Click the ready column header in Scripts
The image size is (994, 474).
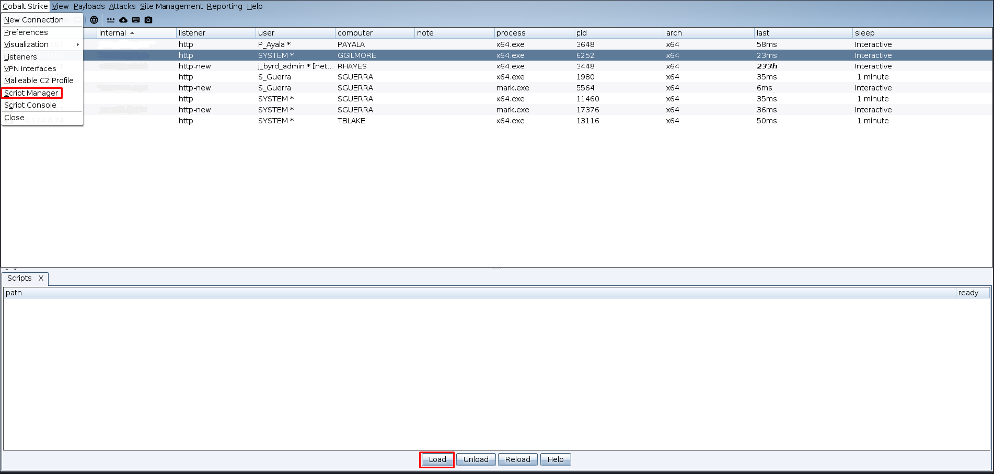coord(973,293)
